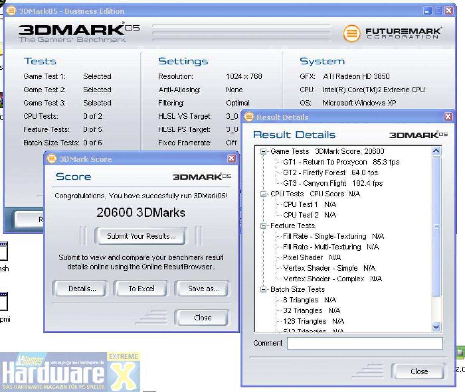This screenshot has width=465, height=392.
Task: Close Result Details window with X icon
Action: tap(448, 116)
